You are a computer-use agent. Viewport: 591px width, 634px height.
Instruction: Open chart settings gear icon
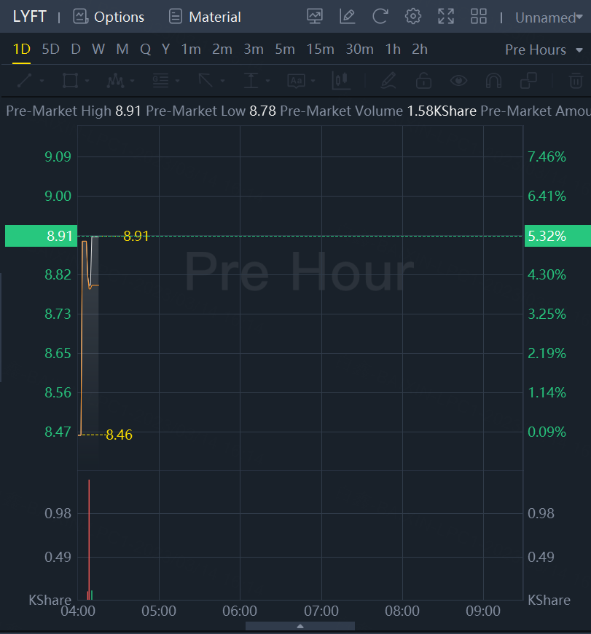[413, 17]
